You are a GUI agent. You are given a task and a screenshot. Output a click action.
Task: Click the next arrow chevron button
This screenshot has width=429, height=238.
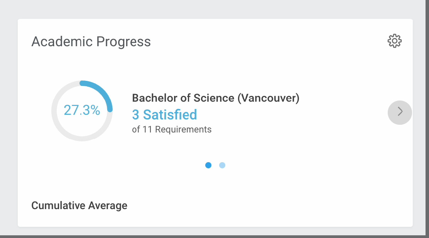coord(400,112)
